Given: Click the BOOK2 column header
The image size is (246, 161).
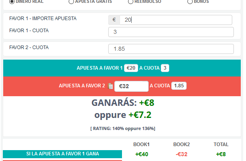Looking at the screenshot, I should (181, 144).
